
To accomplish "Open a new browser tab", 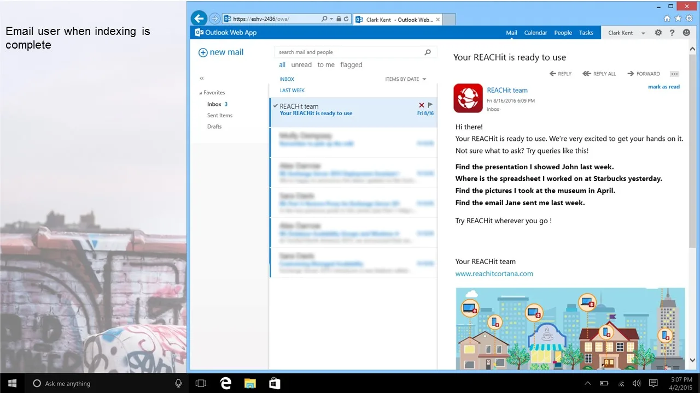I will tap(449, 20).
